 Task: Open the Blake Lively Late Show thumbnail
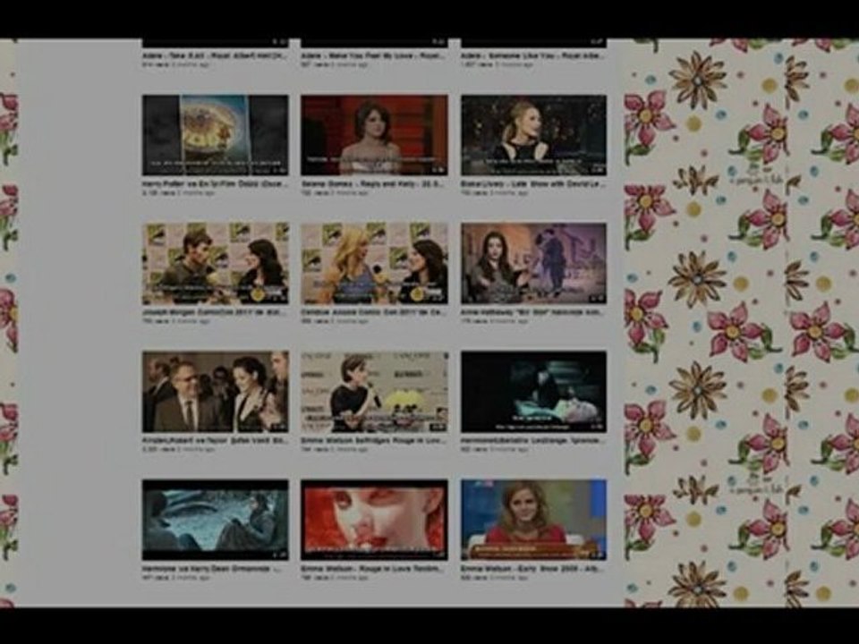coord(533,135)
